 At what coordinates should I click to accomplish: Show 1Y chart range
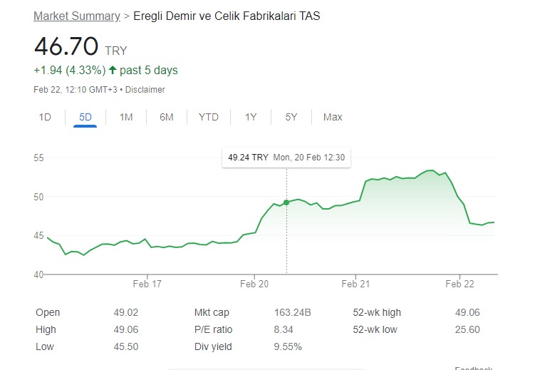click(251, 117)
